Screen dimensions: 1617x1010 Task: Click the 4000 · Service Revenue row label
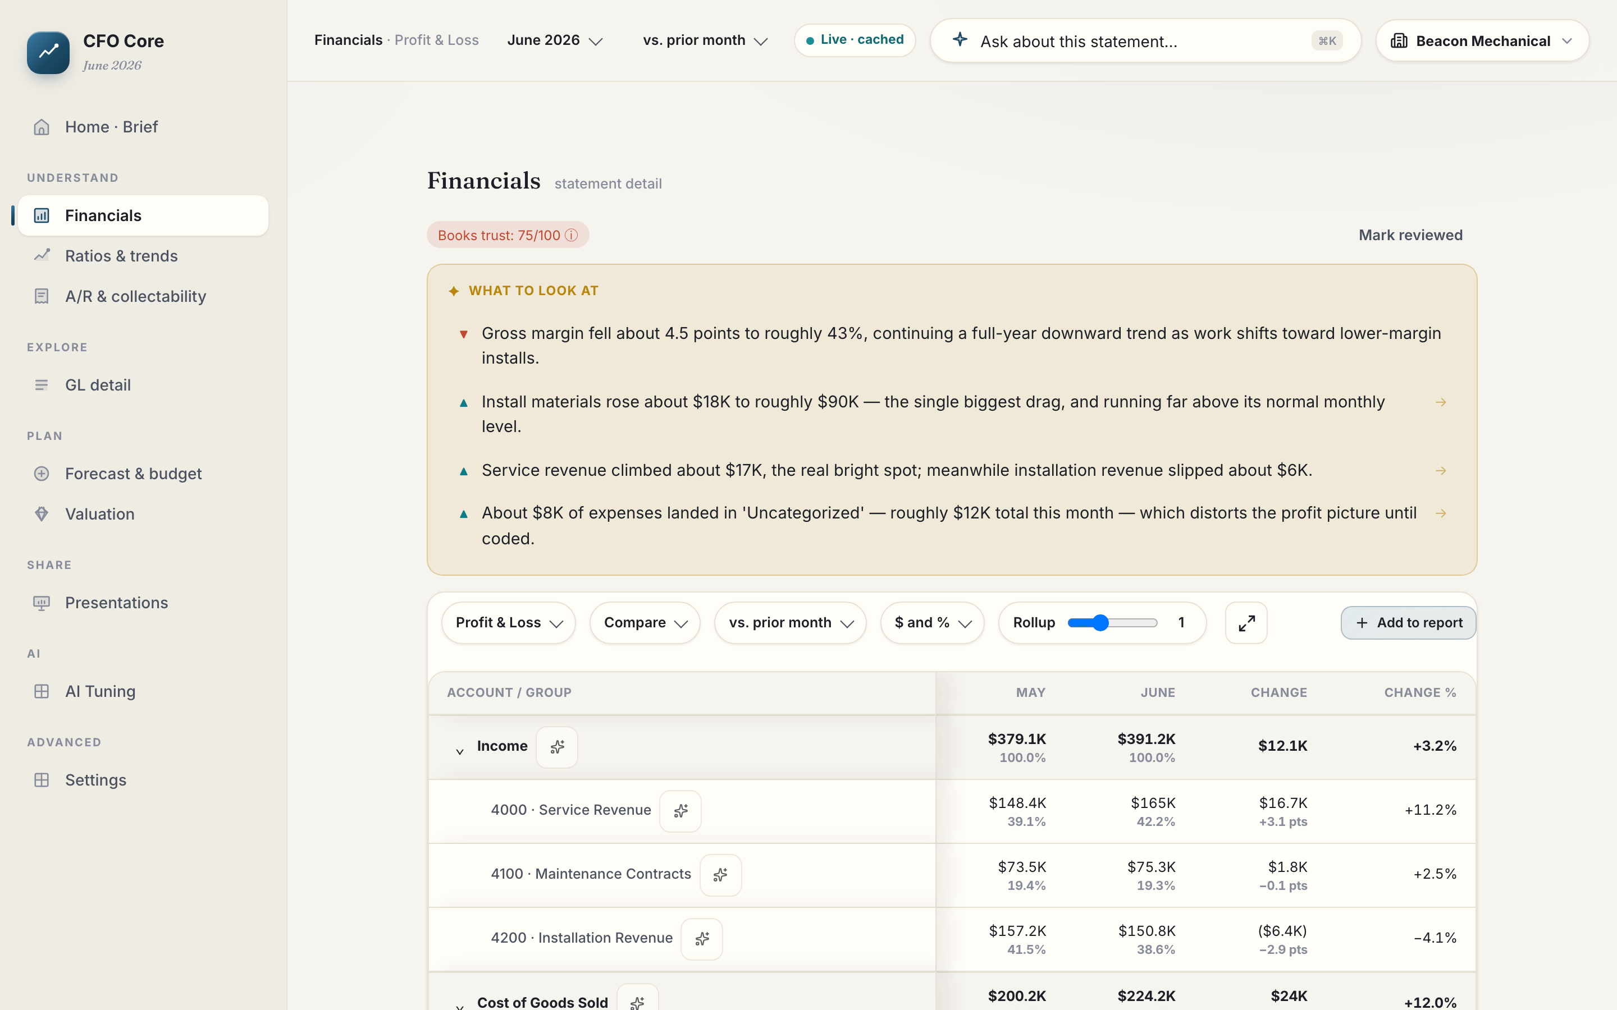(570, 810)
